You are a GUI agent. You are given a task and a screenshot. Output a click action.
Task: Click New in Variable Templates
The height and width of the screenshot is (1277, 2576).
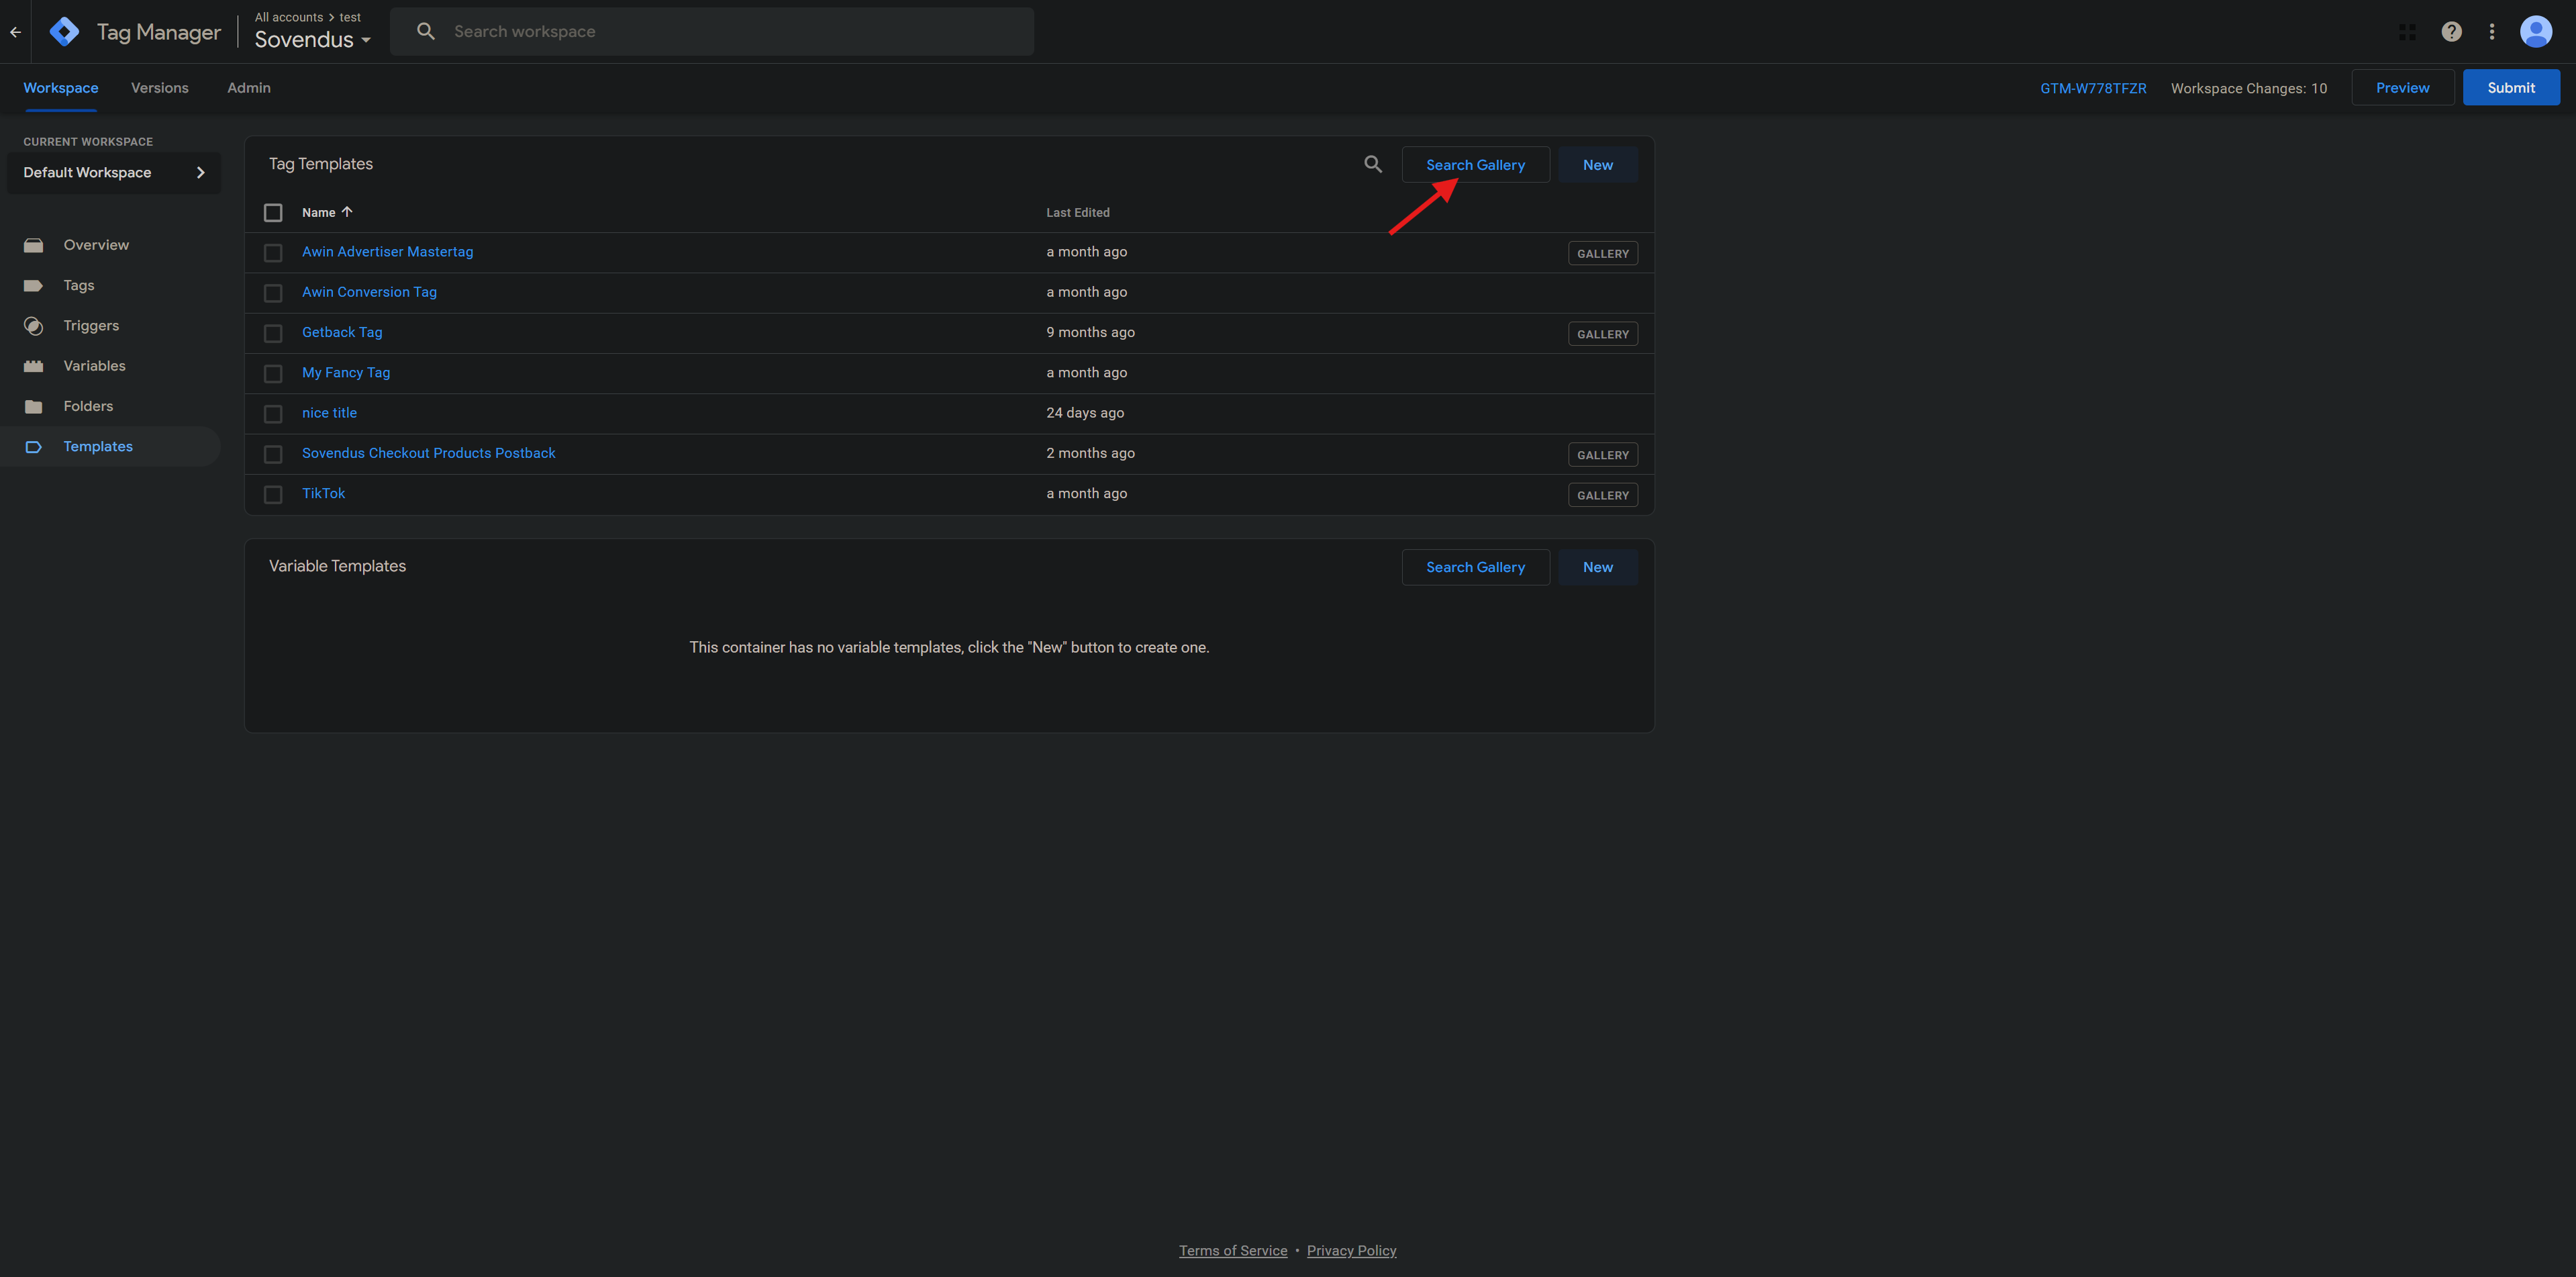coord(1597,567)
